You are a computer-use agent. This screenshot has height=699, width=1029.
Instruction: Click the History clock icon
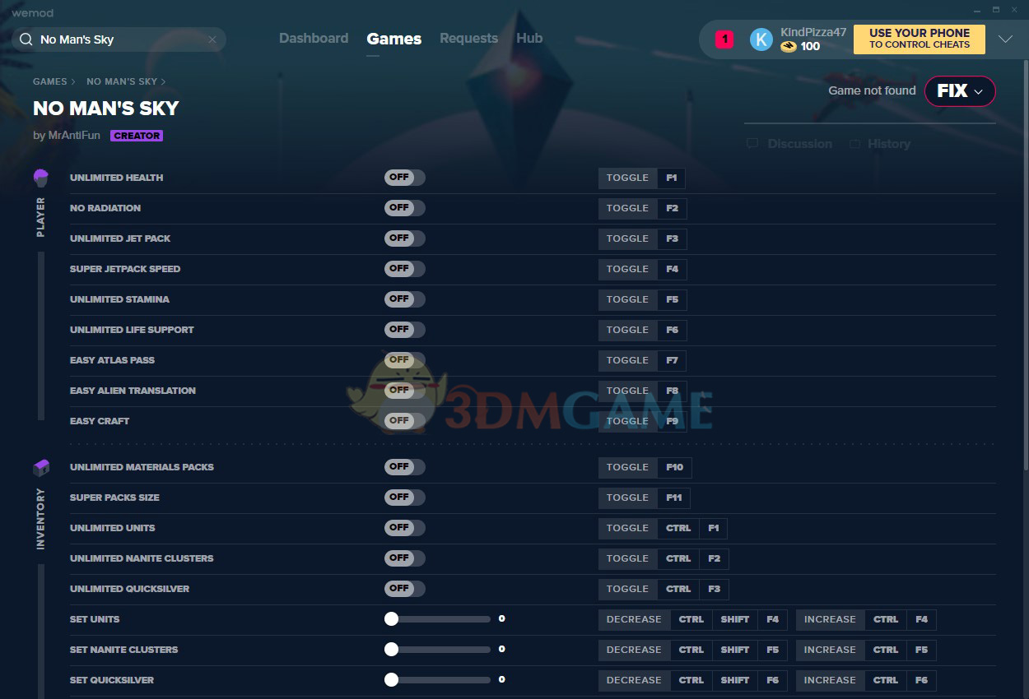[855, 144]
